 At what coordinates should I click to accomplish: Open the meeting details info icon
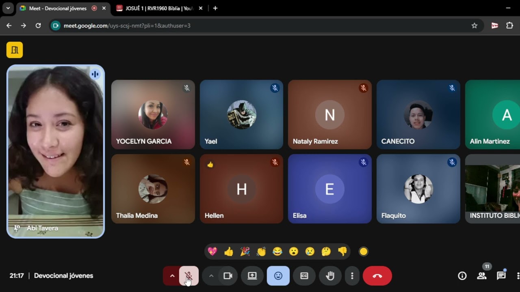point(462,276)
